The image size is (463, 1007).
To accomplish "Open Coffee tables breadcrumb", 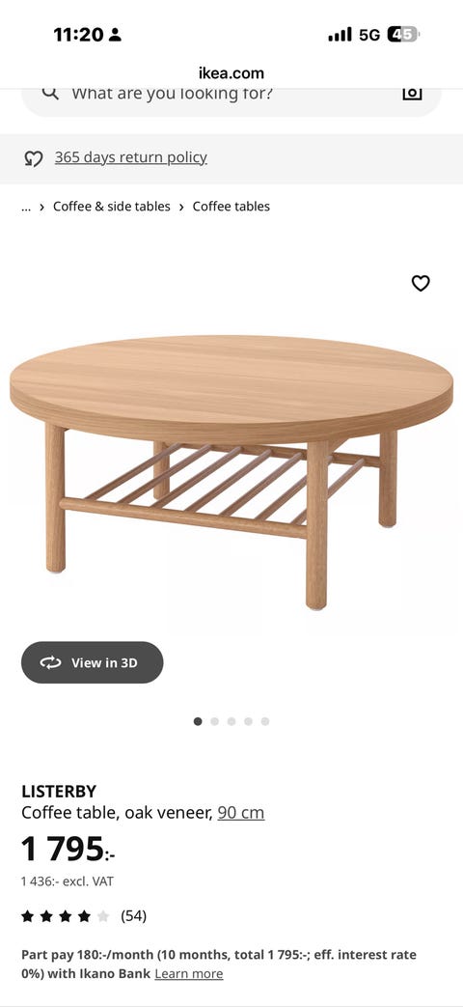I will point(231,207).
